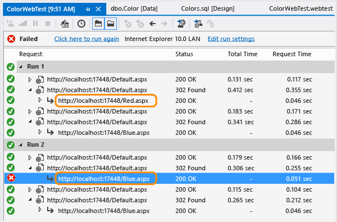Open the Colors.sql [Design] tab
The height and width of the screenshot is (222, 337).
pos(208,9)
